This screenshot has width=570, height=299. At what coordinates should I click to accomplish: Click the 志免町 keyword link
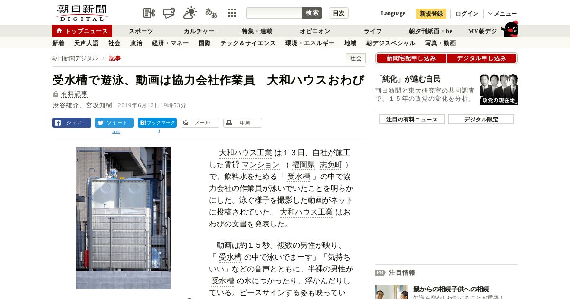pyautogui.click(x=331, y=165)
